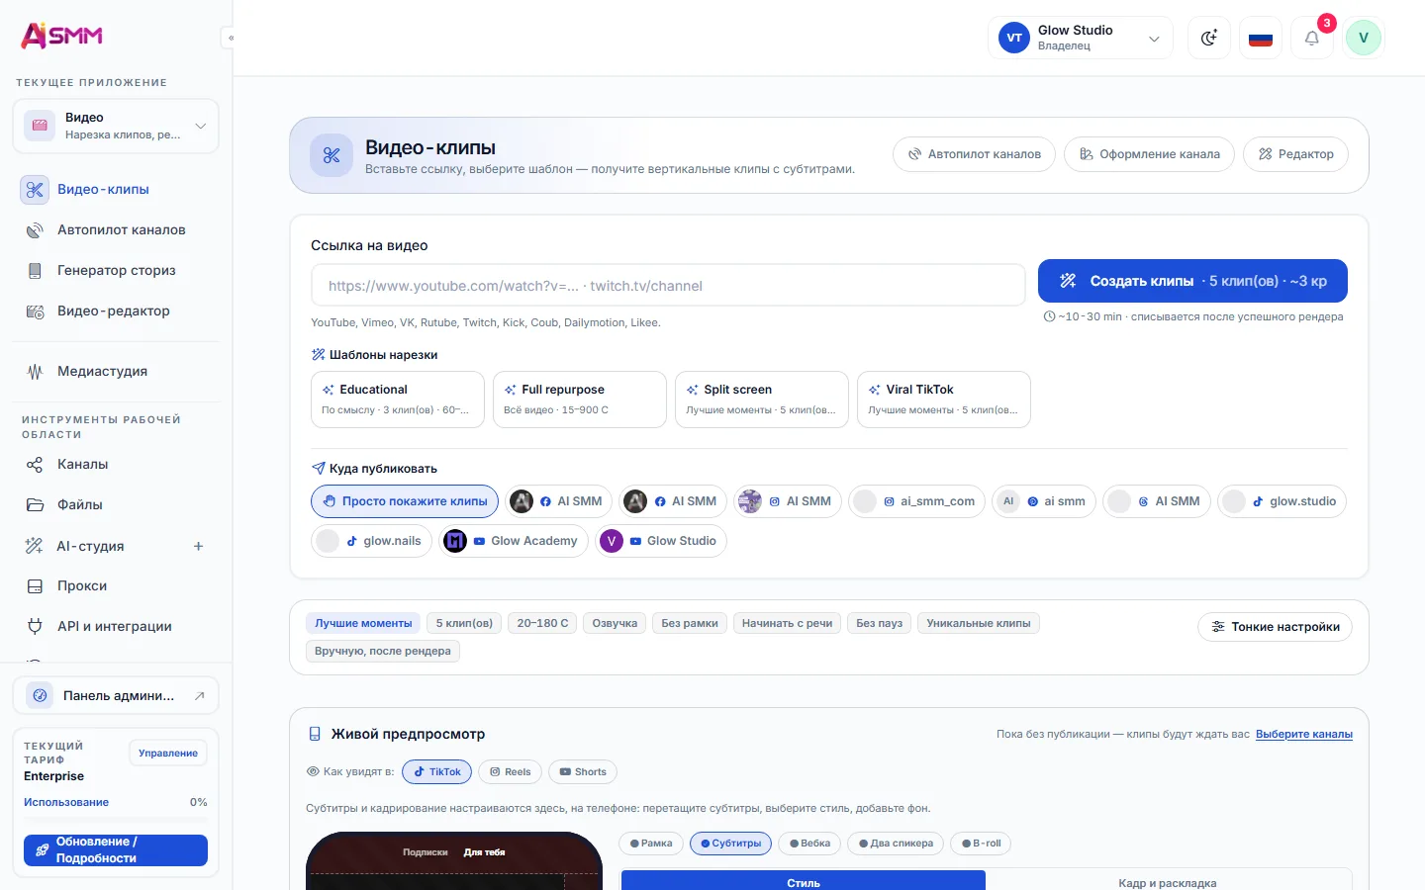This screenshot has width=1425, height=890.
Task: Change language via the Russian flag icon
Action: click(1261, 38)
